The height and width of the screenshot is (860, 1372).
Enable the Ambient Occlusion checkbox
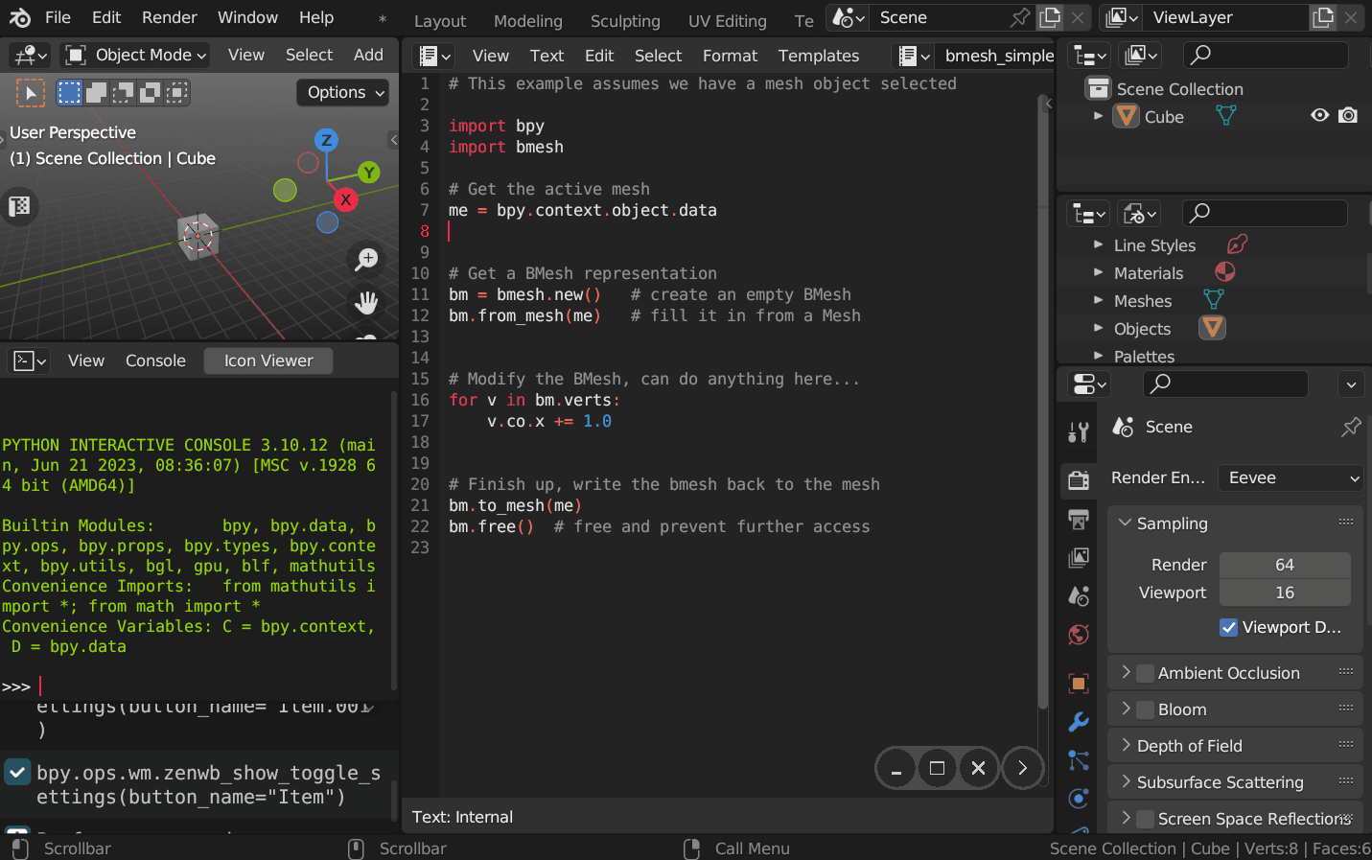1145,673
